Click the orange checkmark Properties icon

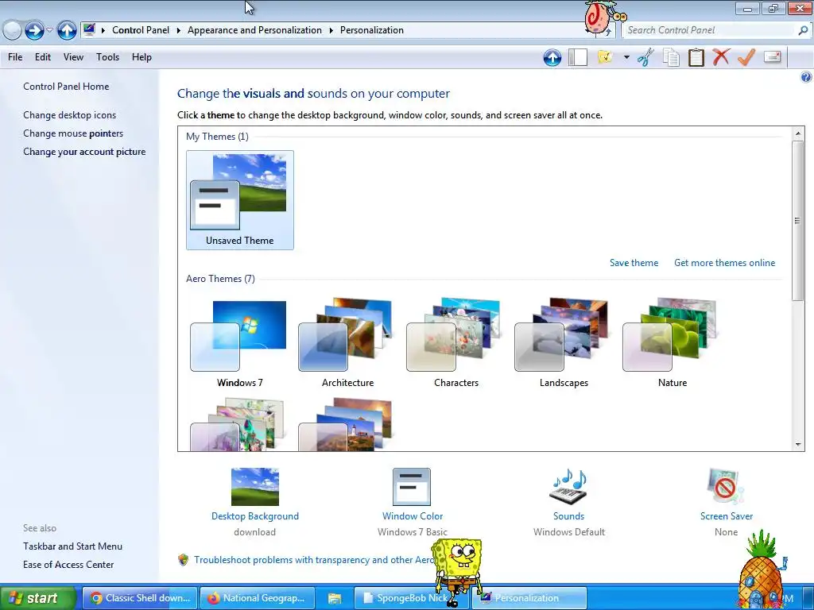746,57
